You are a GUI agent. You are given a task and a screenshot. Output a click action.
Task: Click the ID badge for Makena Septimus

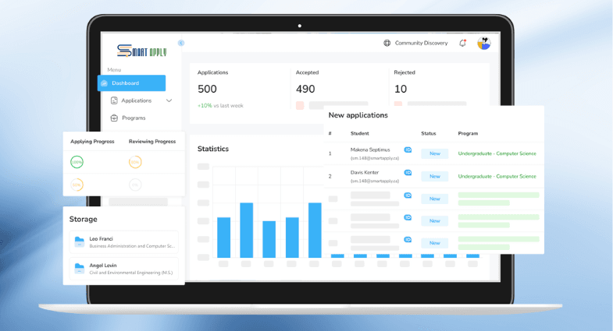pyautogui.click(x=408, y=150)
